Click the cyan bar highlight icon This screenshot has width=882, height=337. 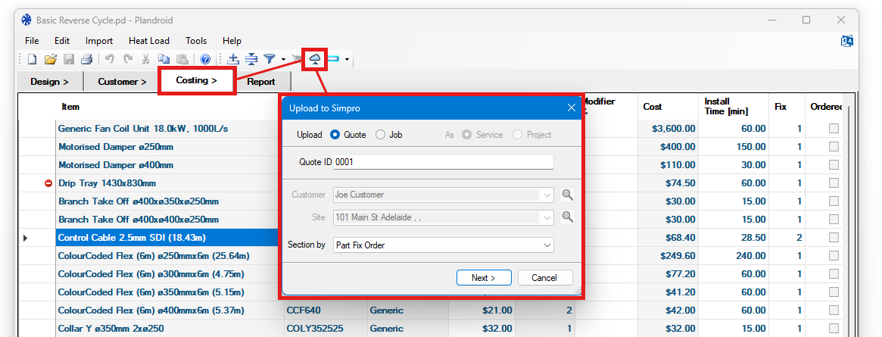tap(334, 58)
